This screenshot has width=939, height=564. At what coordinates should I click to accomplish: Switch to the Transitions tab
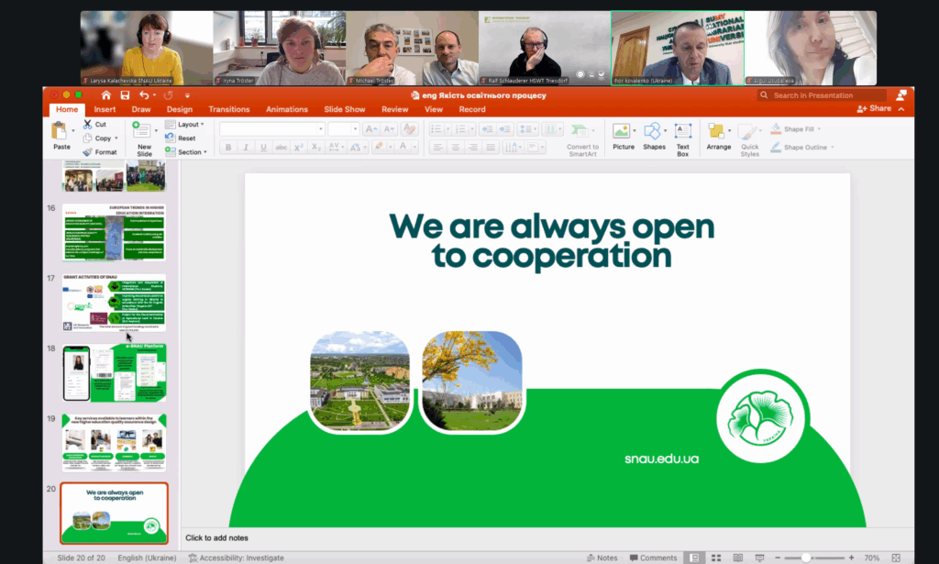229,109
